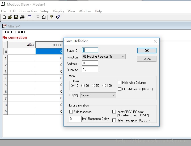Click the Save floppy disk icon
The height and width of the screenshot is (146, 191).
[x=16, y=17]
